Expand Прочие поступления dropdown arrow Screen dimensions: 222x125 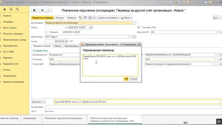click(214, 64)
